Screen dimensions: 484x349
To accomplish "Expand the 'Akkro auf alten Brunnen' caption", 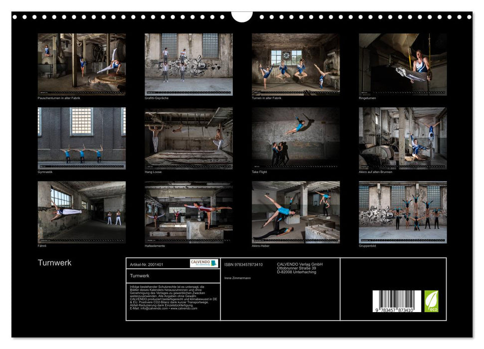I will 375,172.
